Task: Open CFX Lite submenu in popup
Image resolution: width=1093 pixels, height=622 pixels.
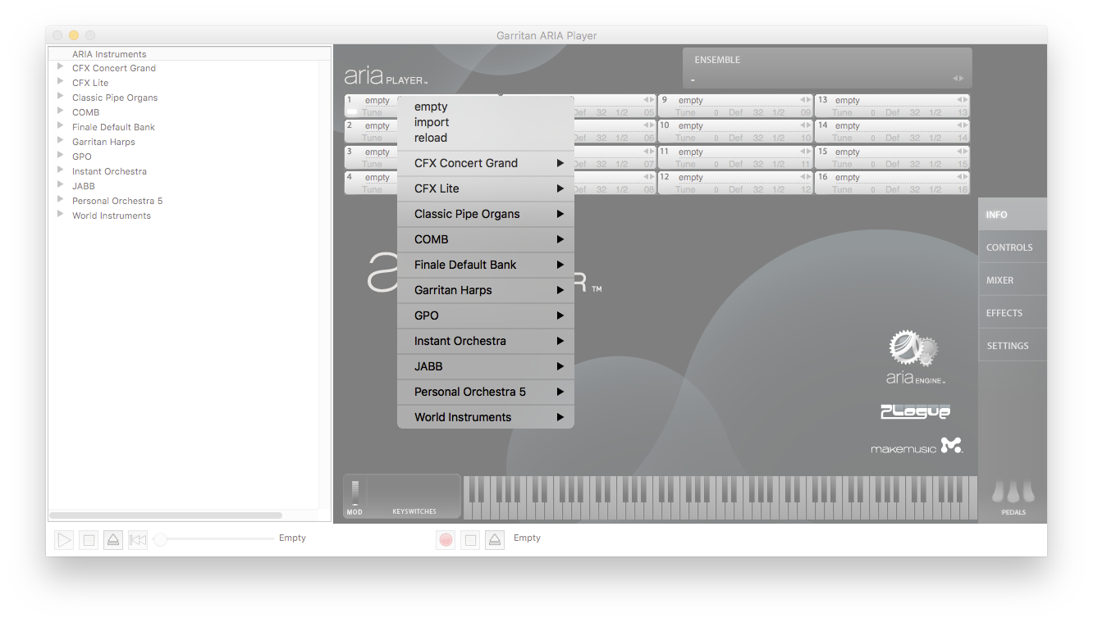Action: (x=486, y=188)
